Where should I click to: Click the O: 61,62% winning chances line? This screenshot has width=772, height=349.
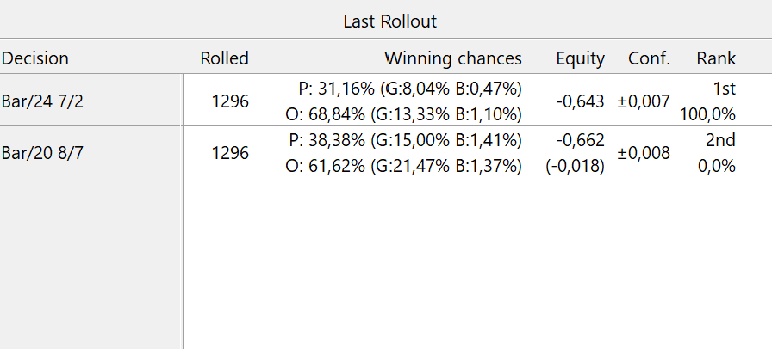(x=403, y=165)
